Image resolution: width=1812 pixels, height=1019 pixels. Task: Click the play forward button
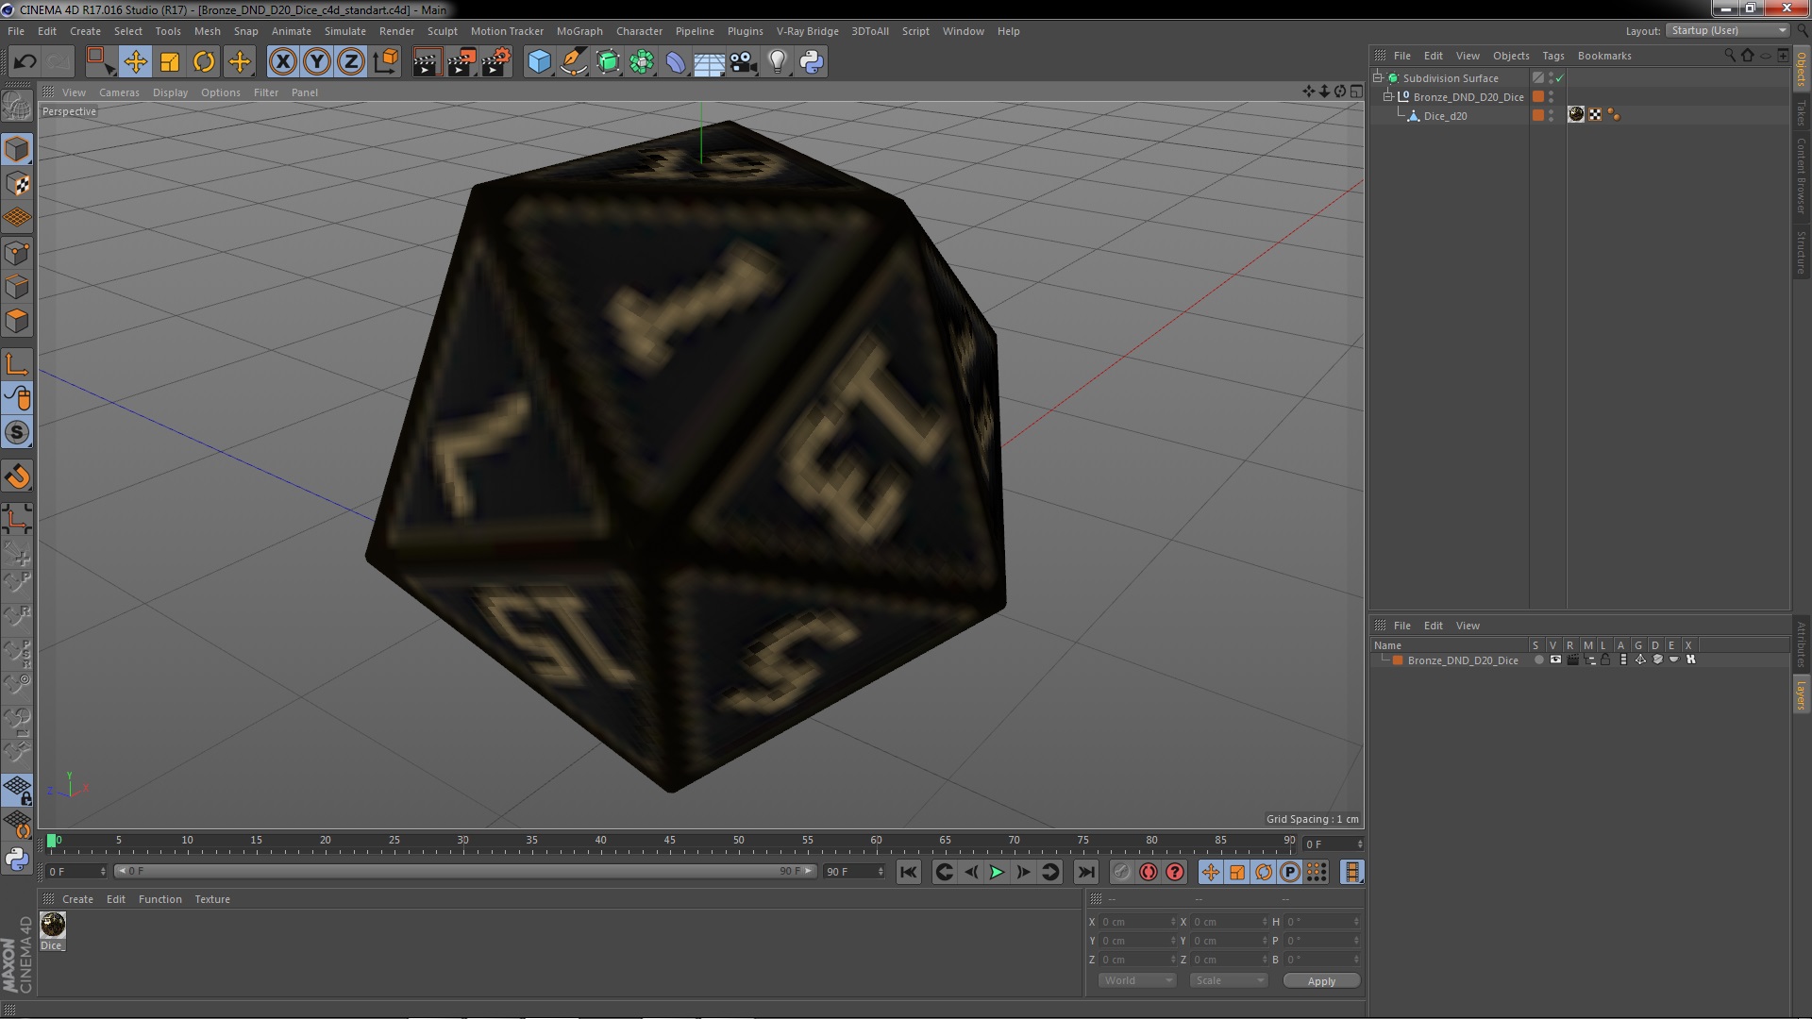[997, 873]
